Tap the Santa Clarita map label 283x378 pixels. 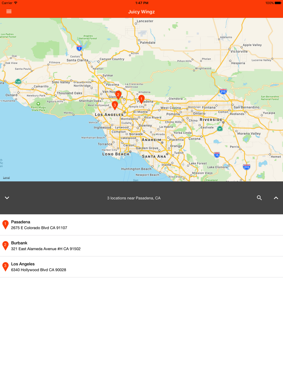78,60
